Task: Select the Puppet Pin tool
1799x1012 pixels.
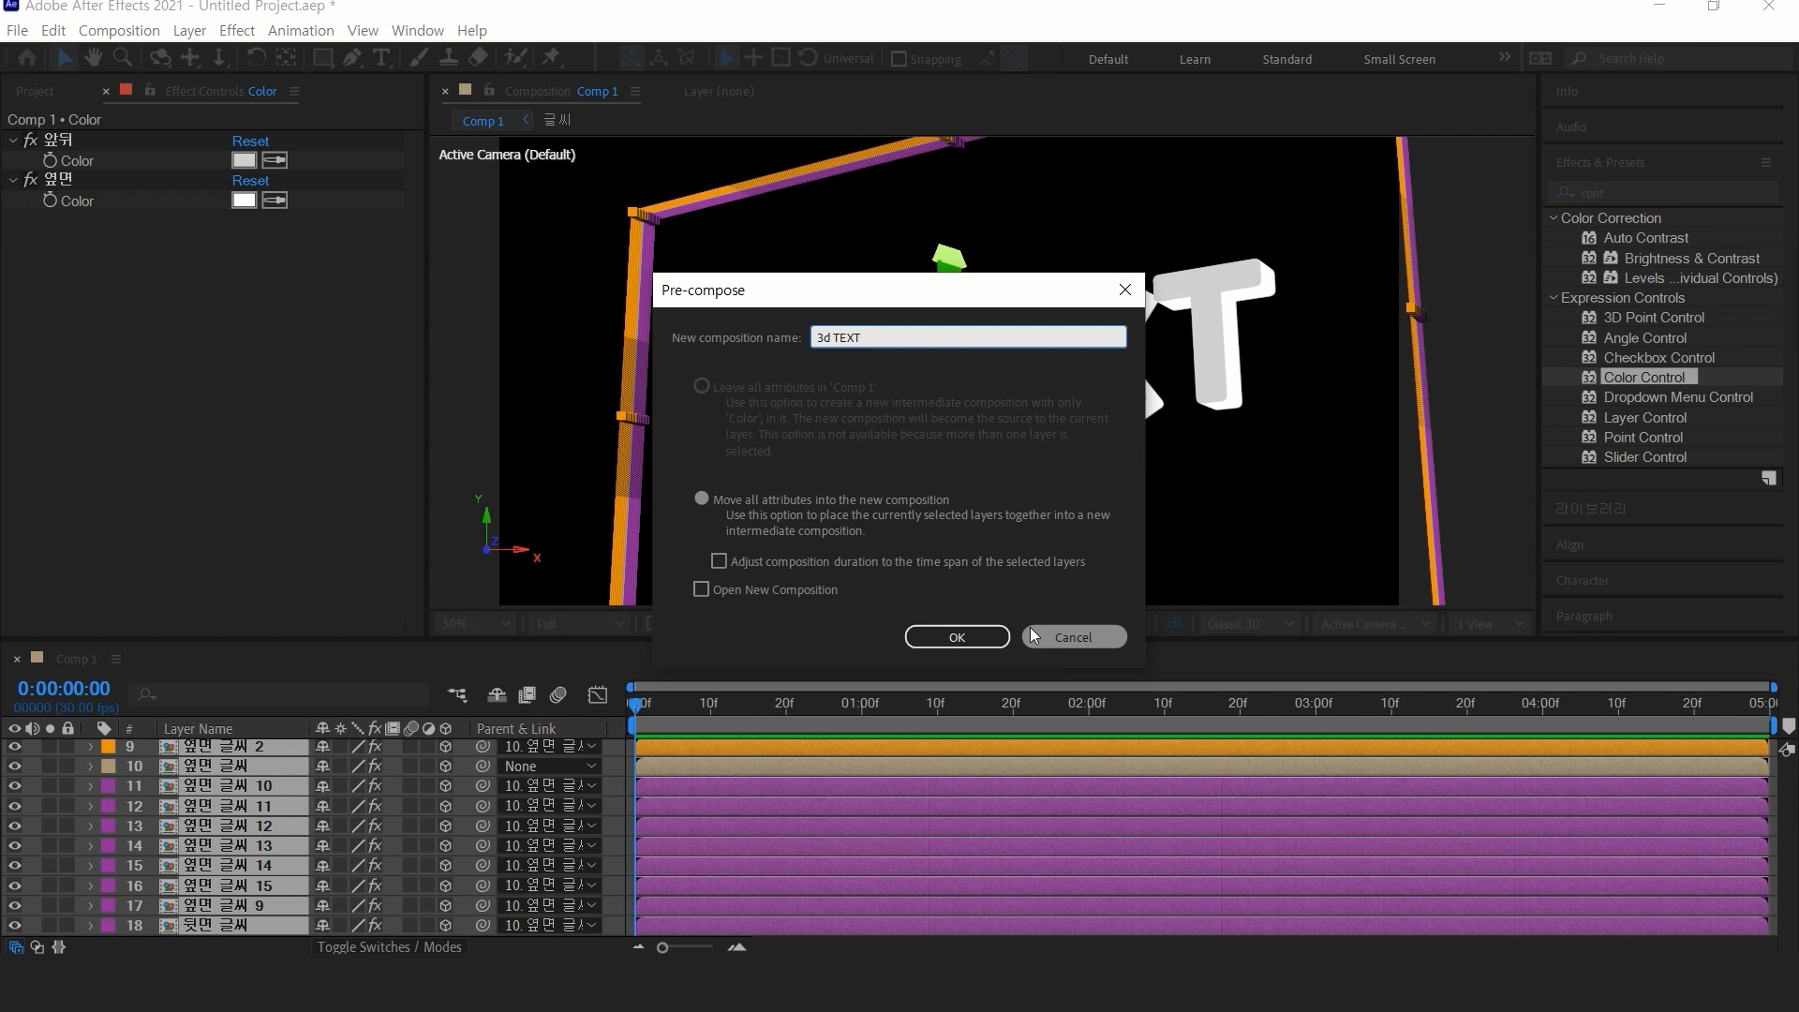Action: coord(551,58)
